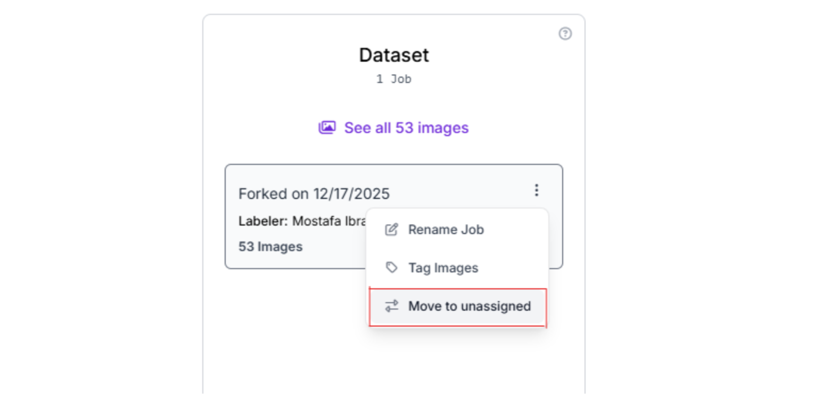Select the Rename Job menu entry
The image size is (823, 400).
[446, 230]
